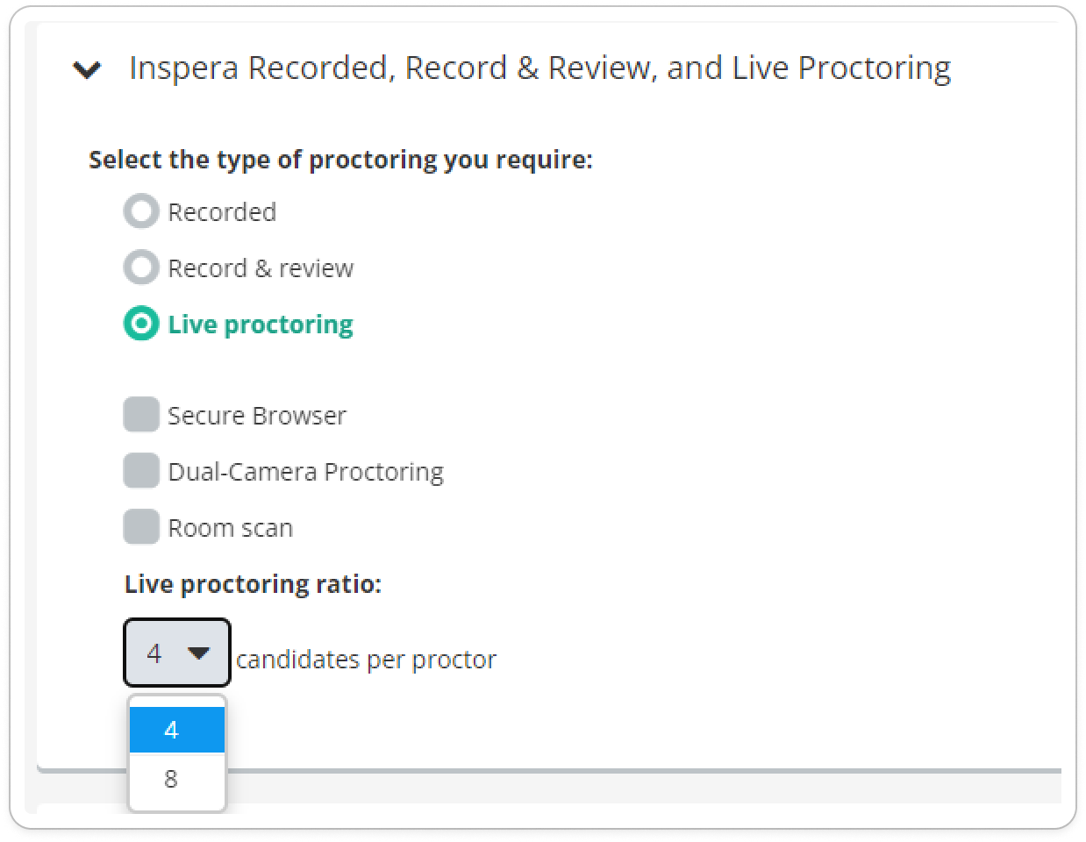Check the Room scan checkbox

(141, 527)
